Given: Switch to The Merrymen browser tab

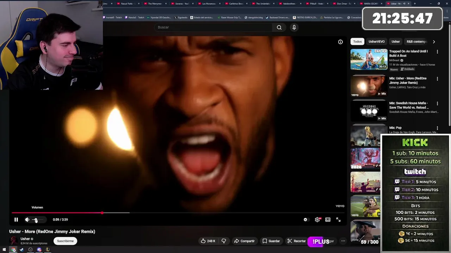Looking at the screenshot, I should (x=155, y=4).
